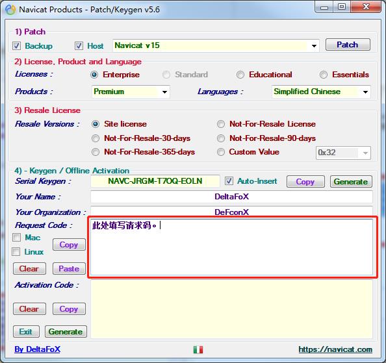This screenshot has height=363, width=386.
Task: Close the Patch/Keygen window
Action: pos(366,7)
